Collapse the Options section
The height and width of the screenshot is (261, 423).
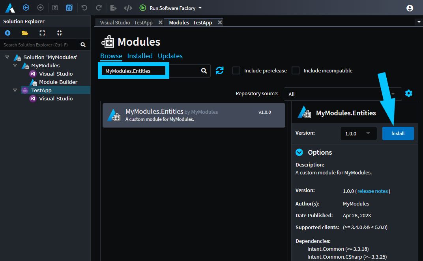click(x=299, y=152)
